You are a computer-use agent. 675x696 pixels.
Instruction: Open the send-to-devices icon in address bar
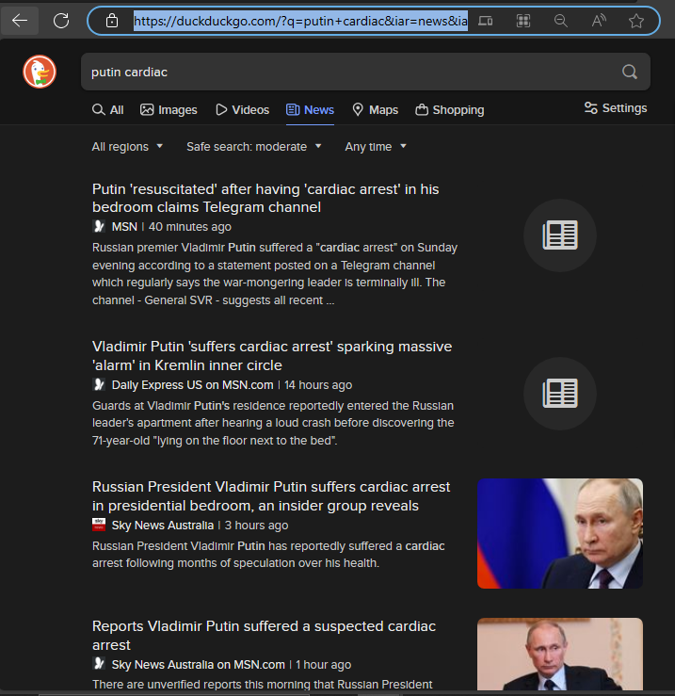(x=486, y=21)
